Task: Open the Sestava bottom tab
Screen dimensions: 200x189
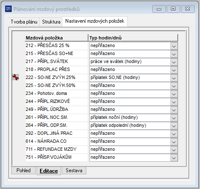Action: click(x=74, y=171)
